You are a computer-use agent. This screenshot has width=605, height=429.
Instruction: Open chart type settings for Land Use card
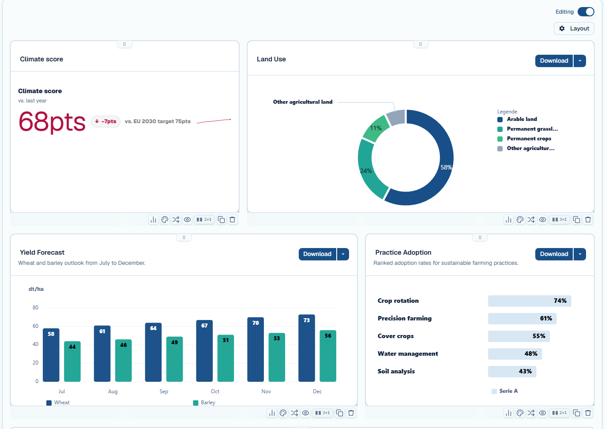coord(509,219)
